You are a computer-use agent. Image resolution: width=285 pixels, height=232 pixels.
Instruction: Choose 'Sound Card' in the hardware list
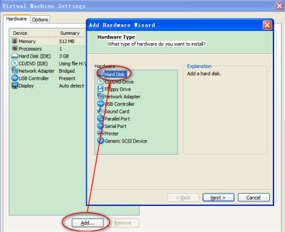click(x=117, y=112)
